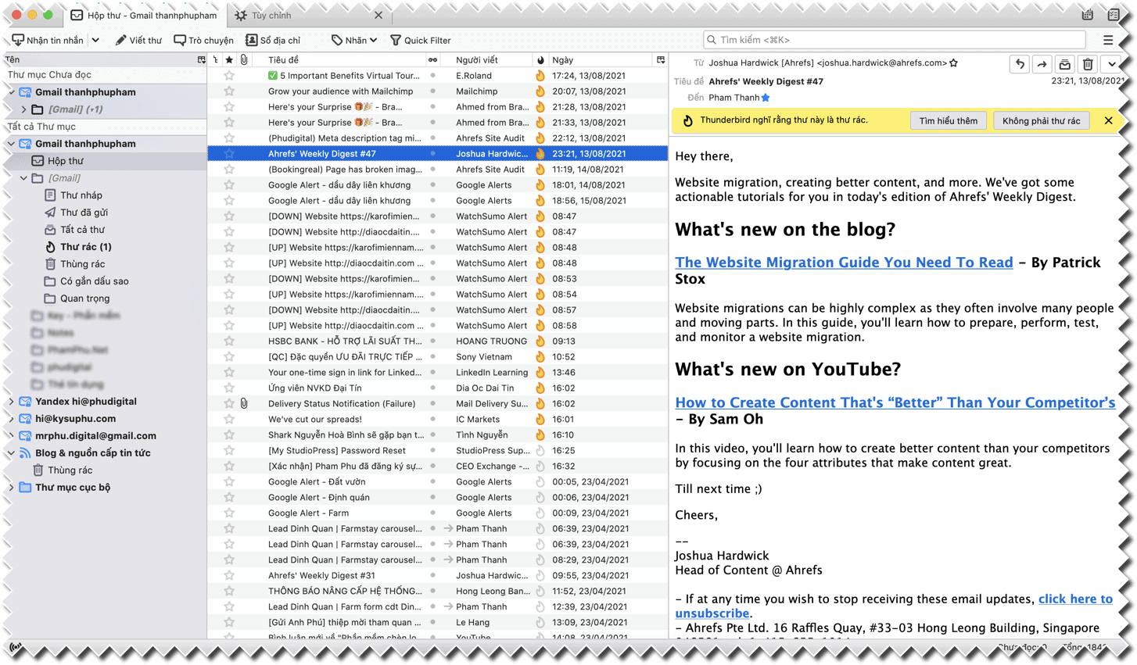Screen dimensions: 1137x665
Task: Click Tìm hiểu thêm in junk bar
Action: pyautogui.click(x=948, y=121)
